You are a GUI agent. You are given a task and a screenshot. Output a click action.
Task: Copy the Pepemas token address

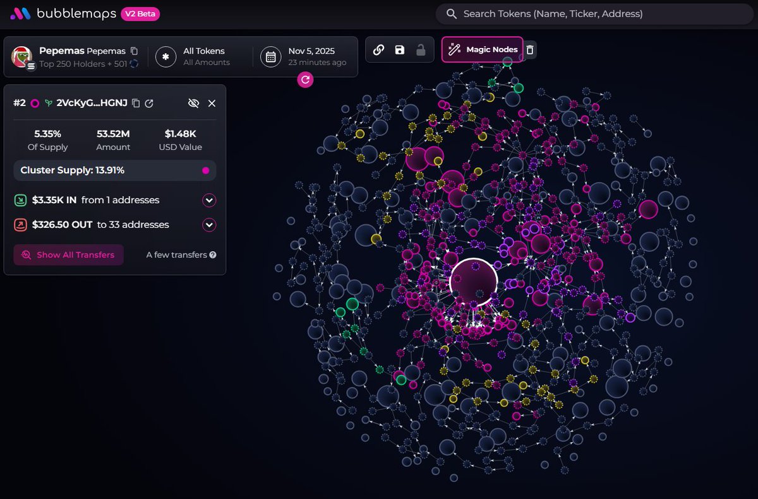[134, 50]
